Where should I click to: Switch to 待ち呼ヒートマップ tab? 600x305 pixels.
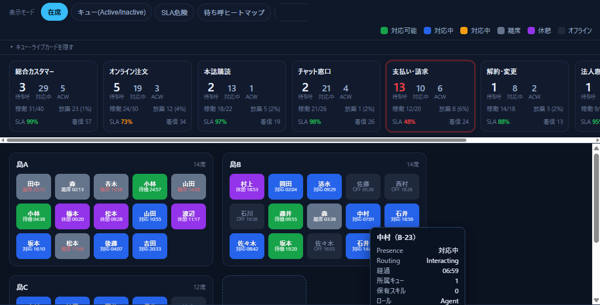234,12
